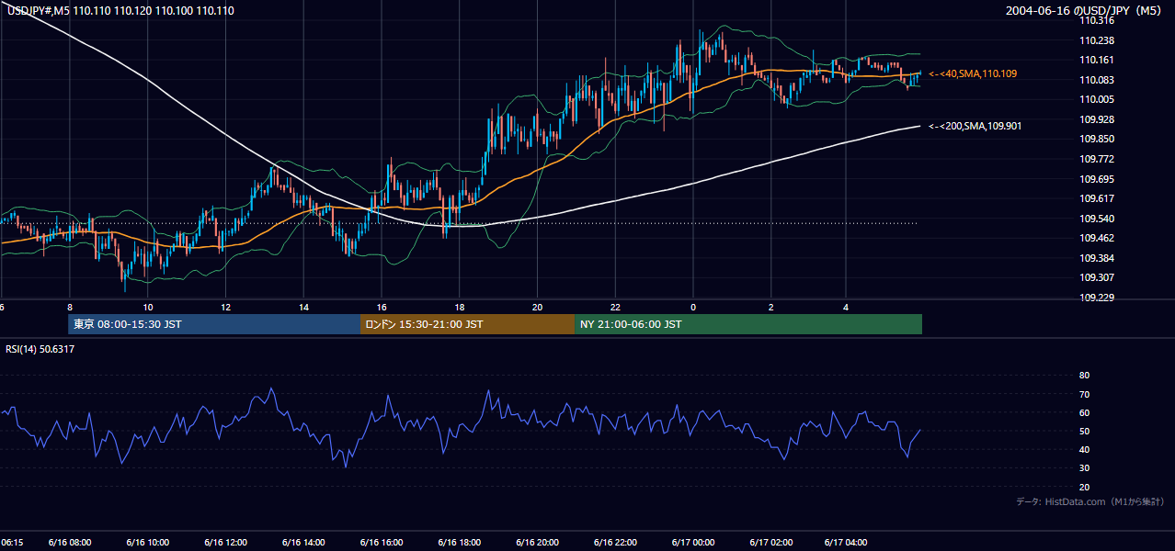The image size is (1175, 551).
Task: Click the 6/16 08:00 bottom time label
Action: 69,543
